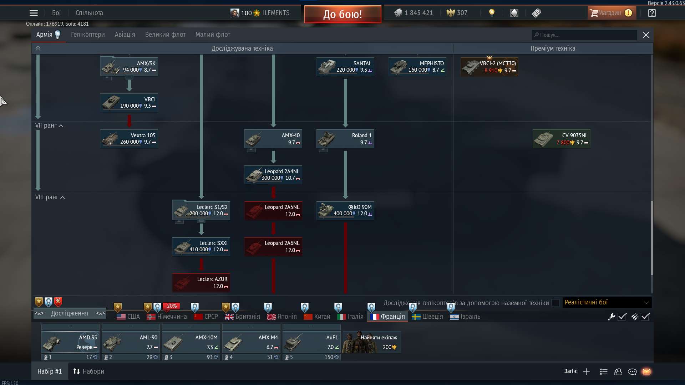Collapse the tree with the double-chevron icon
Viewport: 685px width, 385px height.
click(x=38, y=48)
